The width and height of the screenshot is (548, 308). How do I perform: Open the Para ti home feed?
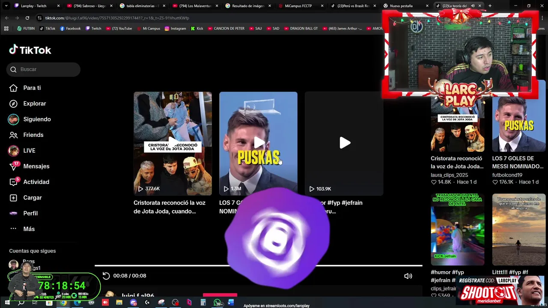(x=25, y=88)
